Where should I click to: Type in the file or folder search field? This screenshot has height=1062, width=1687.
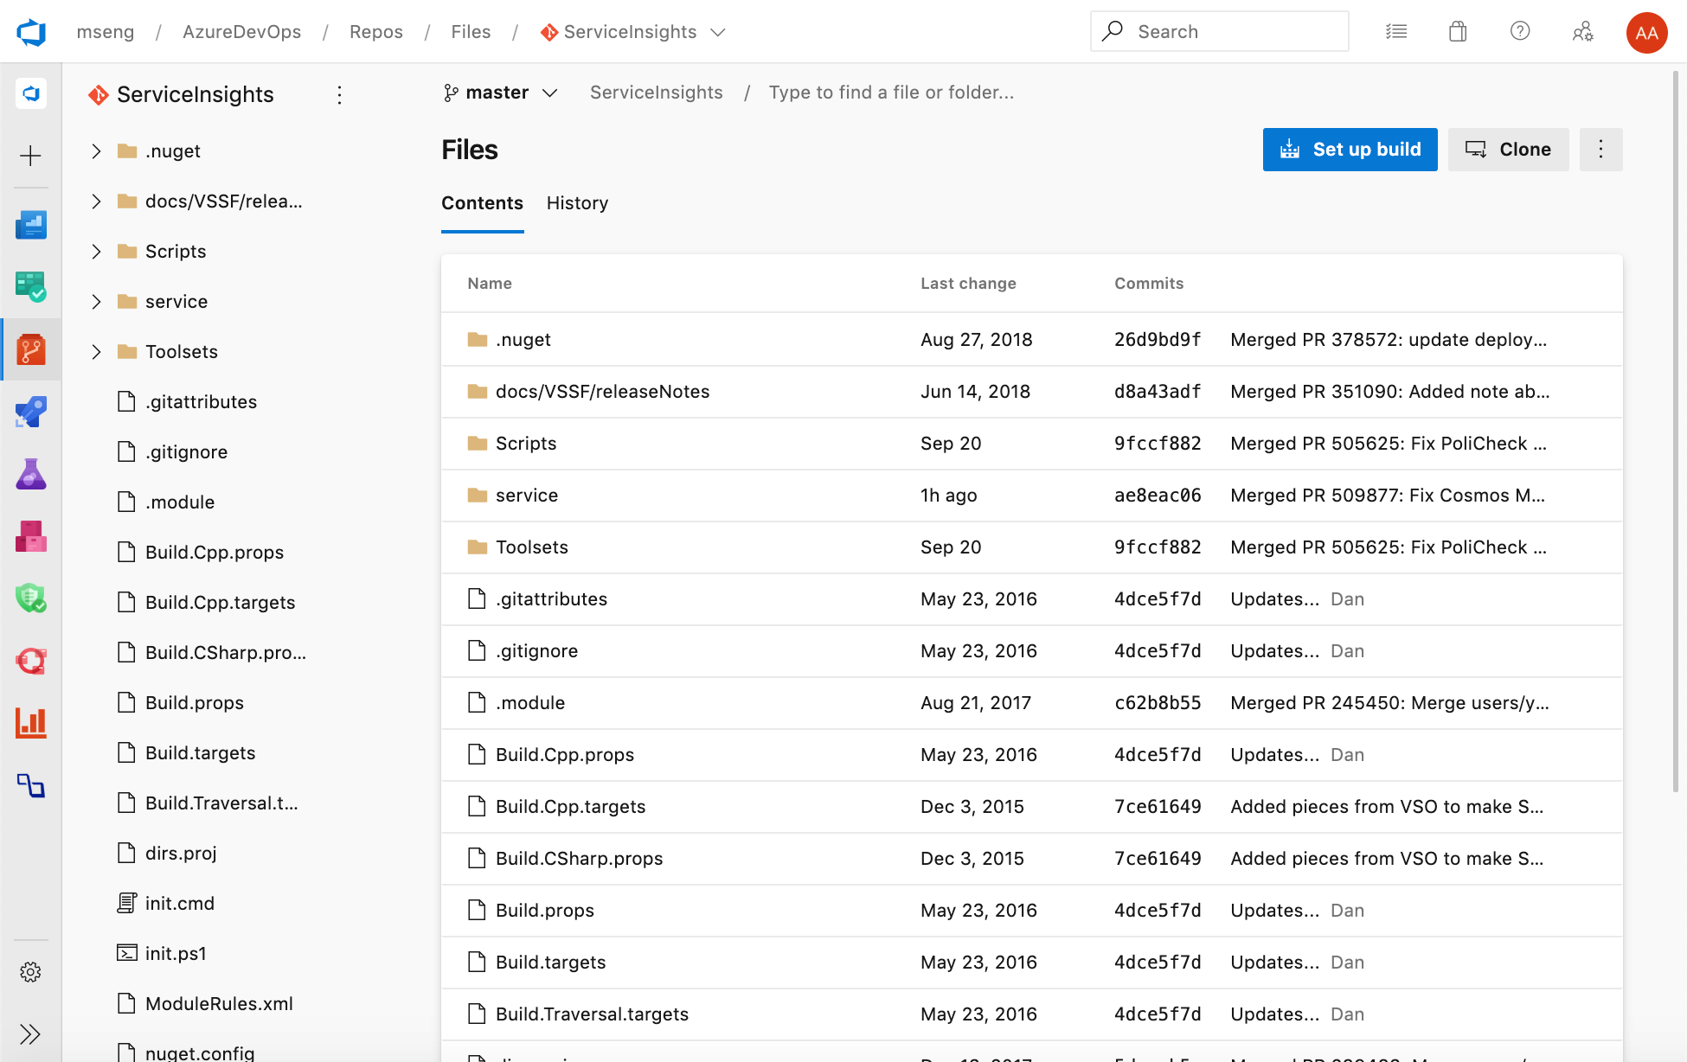pos(889,92)
